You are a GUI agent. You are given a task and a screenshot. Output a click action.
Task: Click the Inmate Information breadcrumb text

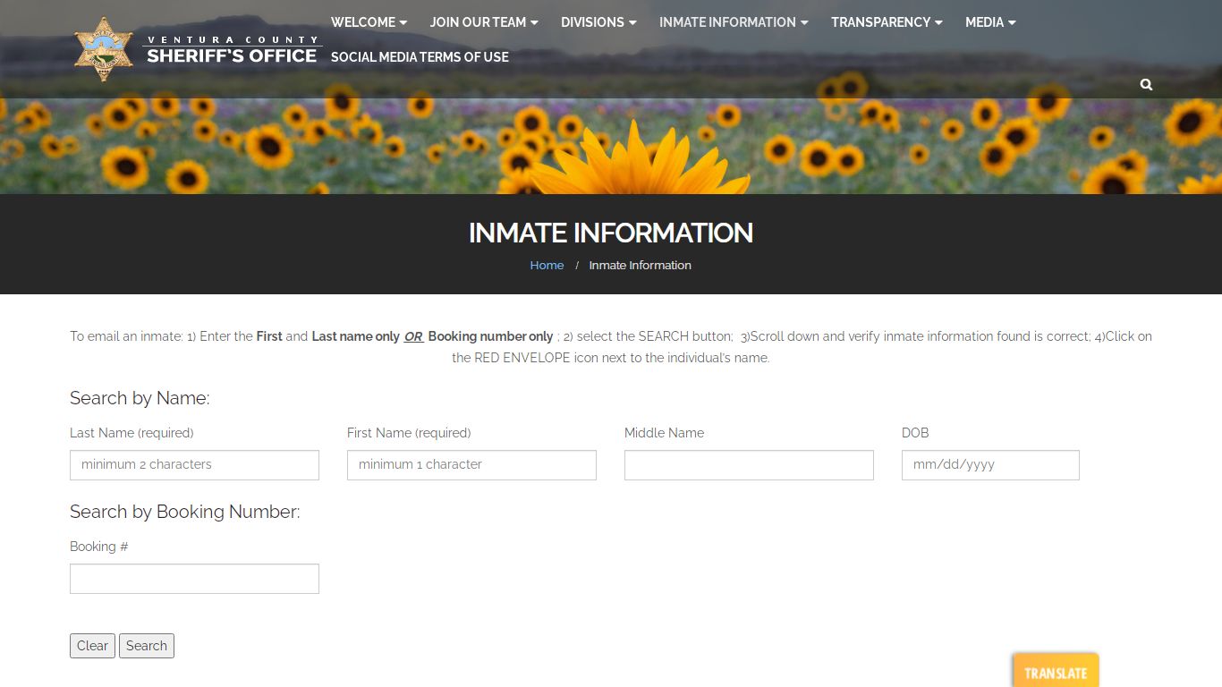coord(640,265)
